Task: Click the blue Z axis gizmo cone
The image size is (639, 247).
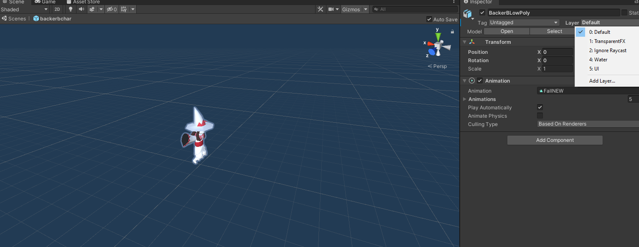Action: point(432,52)
